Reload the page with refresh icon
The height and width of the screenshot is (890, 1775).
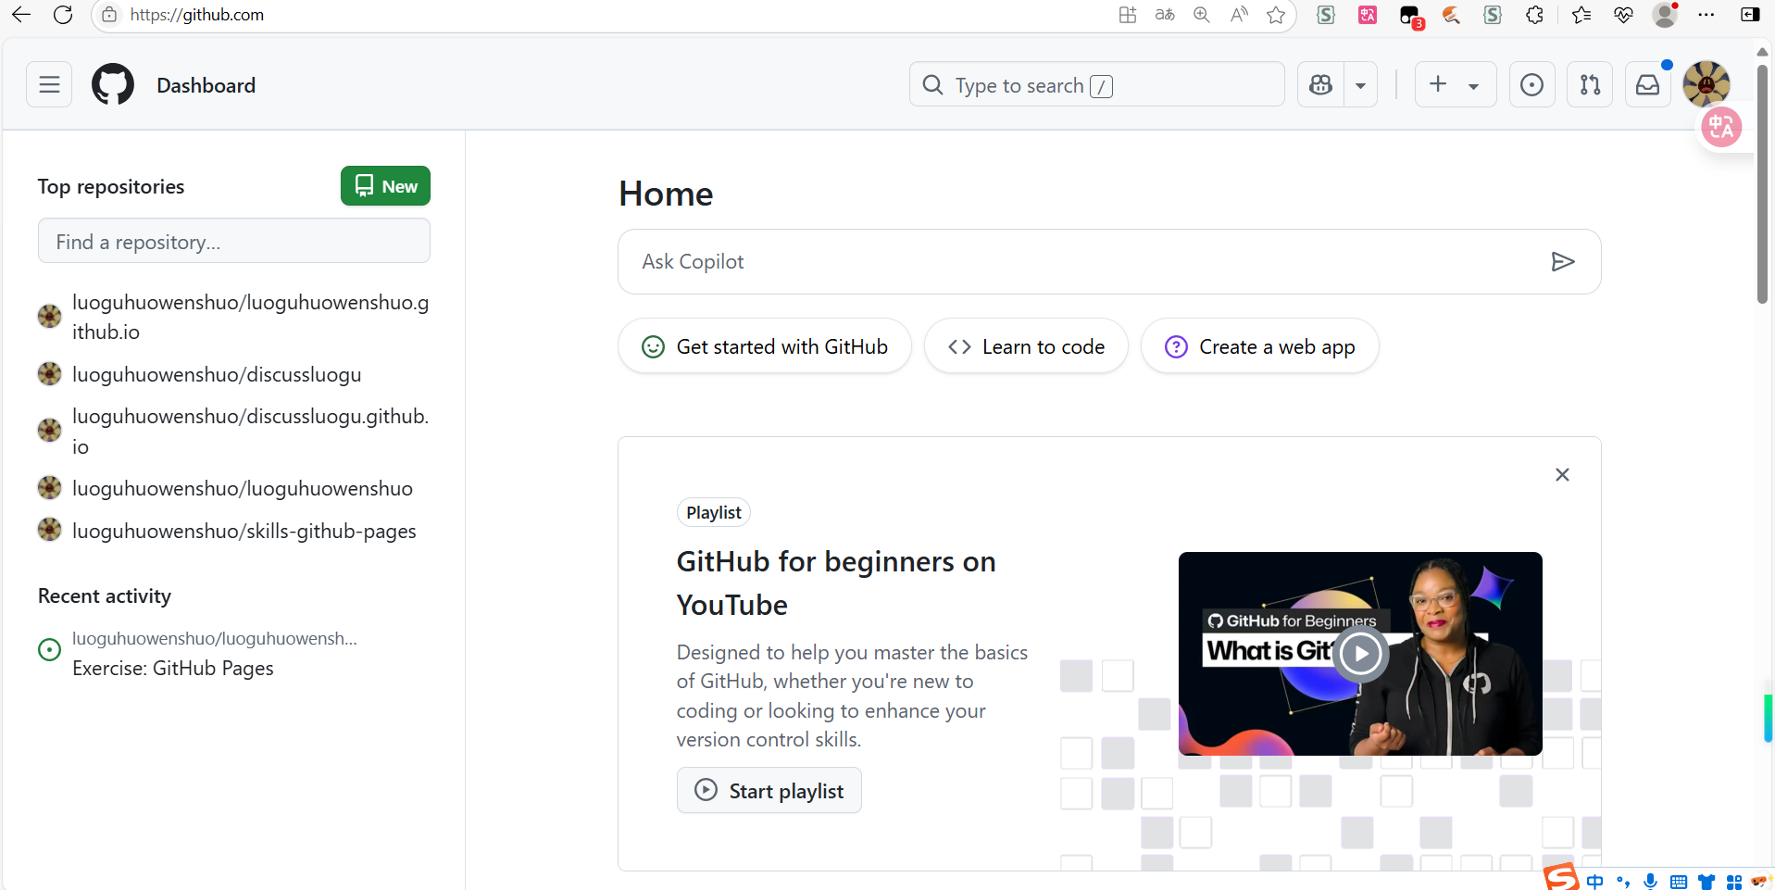pos(63,15)
